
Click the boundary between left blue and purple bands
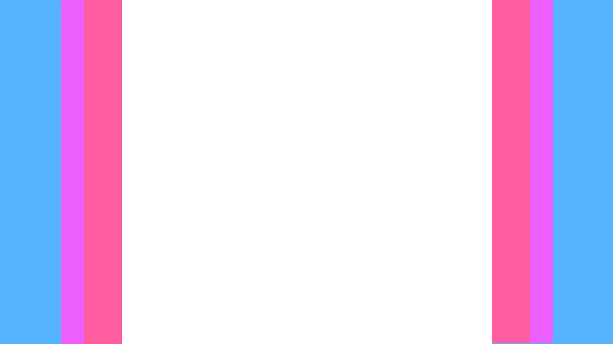coord(60,172)
